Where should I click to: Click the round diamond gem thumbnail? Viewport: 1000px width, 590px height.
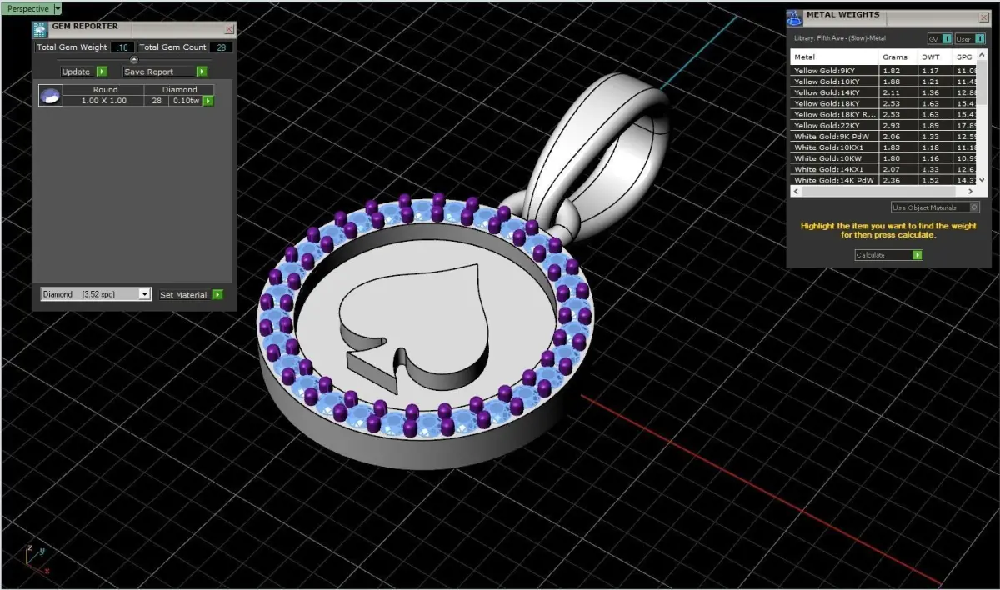tap(50, 95)
